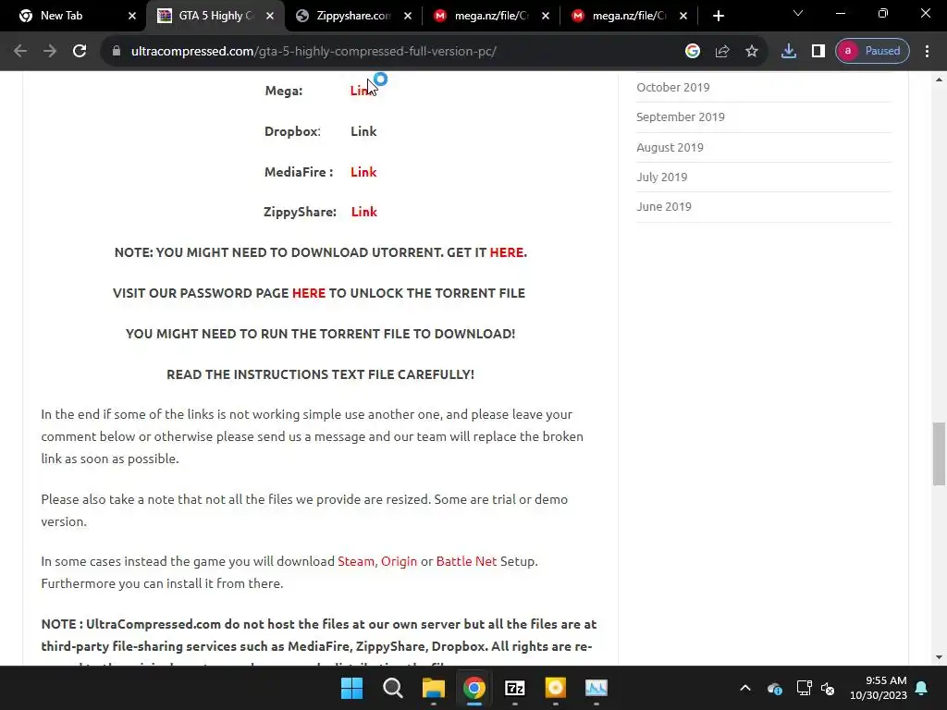947x710 pixels.
Task: Open the MediaFire download Link
Action: pos(363,172)
